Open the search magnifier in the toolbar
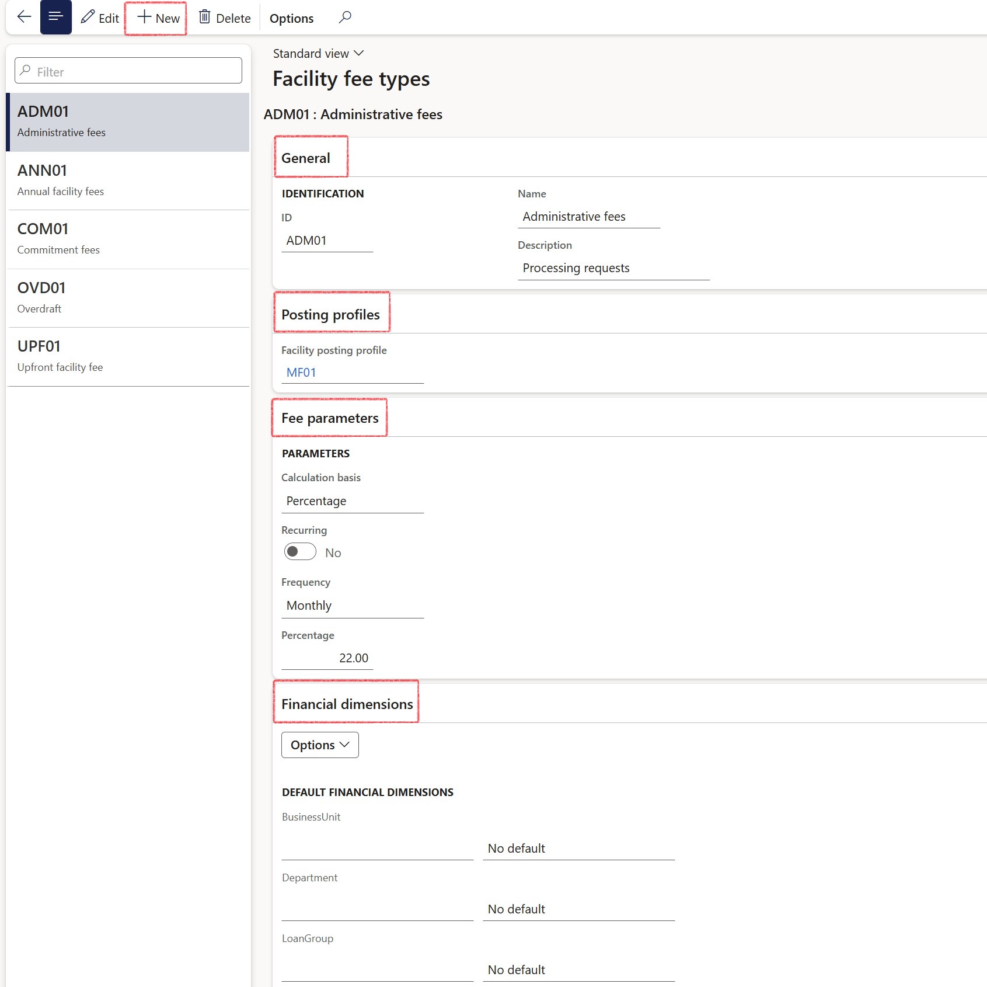 pos(344,18)
